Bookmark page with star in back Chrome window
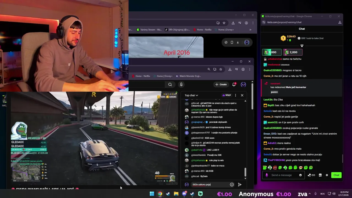This screenshot has height=198, width=352. click(x=224, y=23)
